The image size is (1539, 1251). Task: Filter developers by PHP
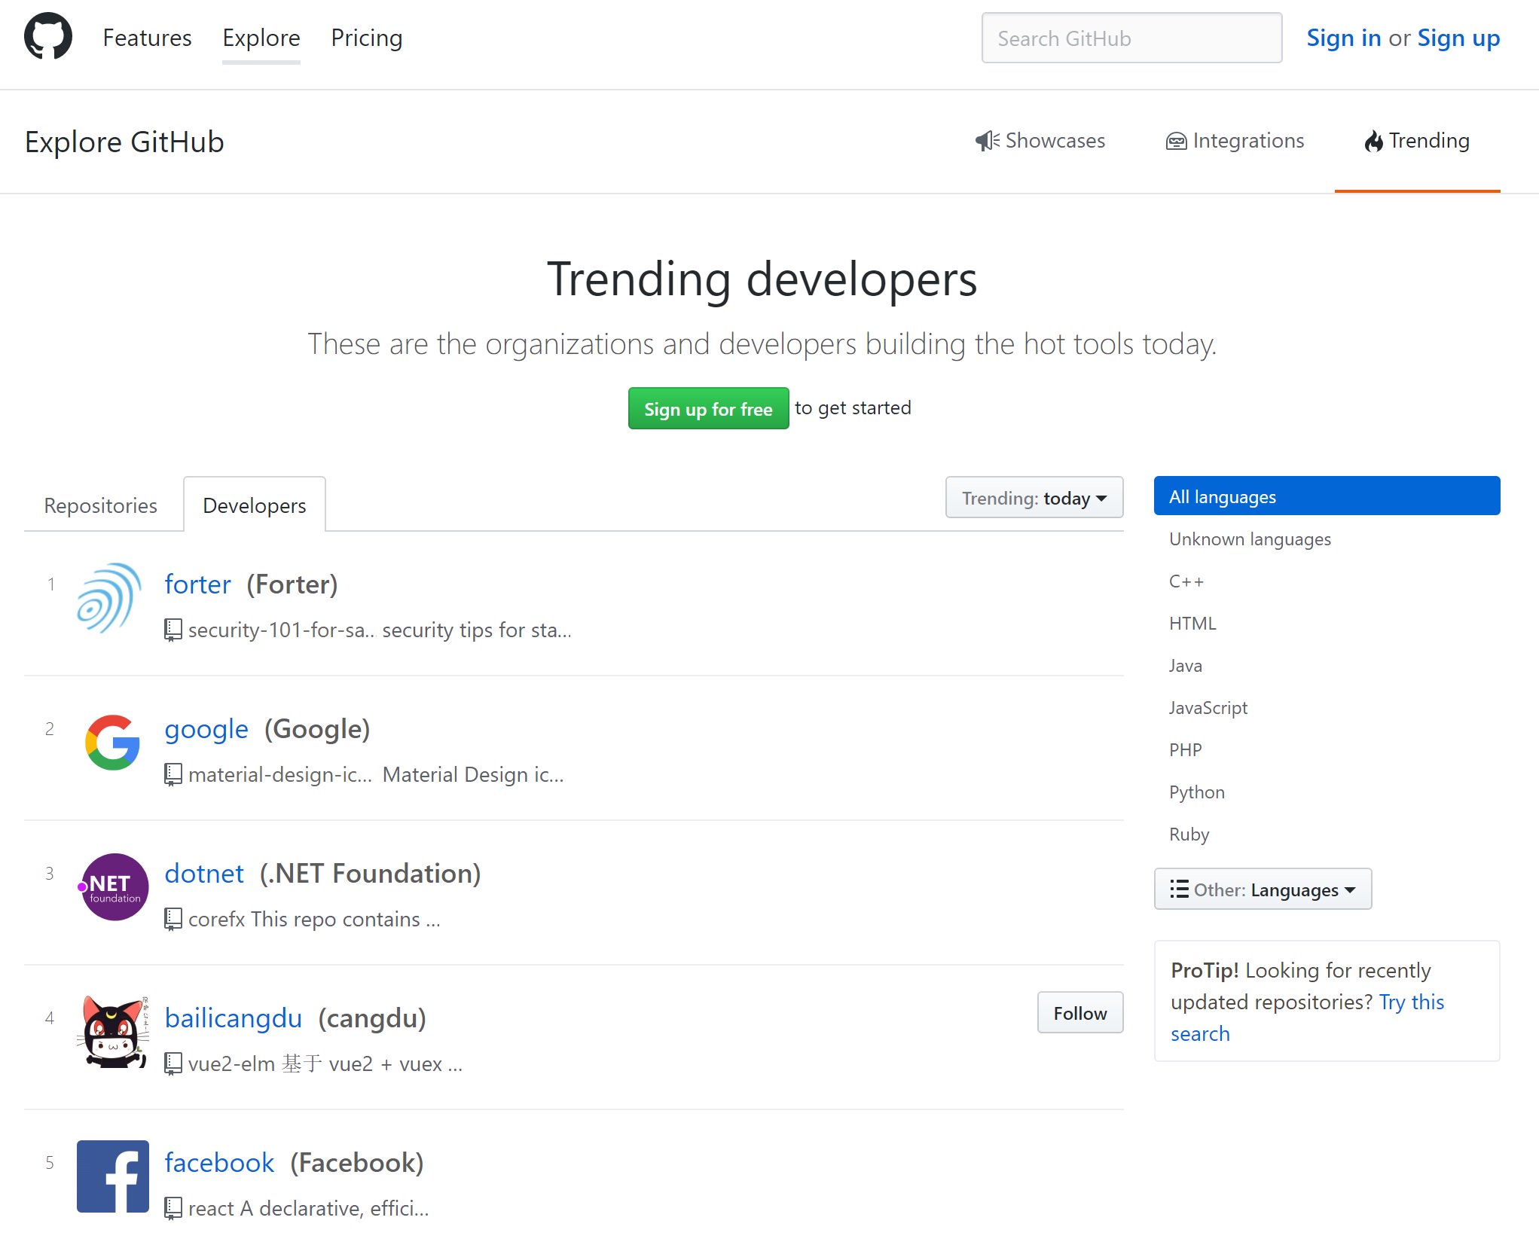(1327, 749)
